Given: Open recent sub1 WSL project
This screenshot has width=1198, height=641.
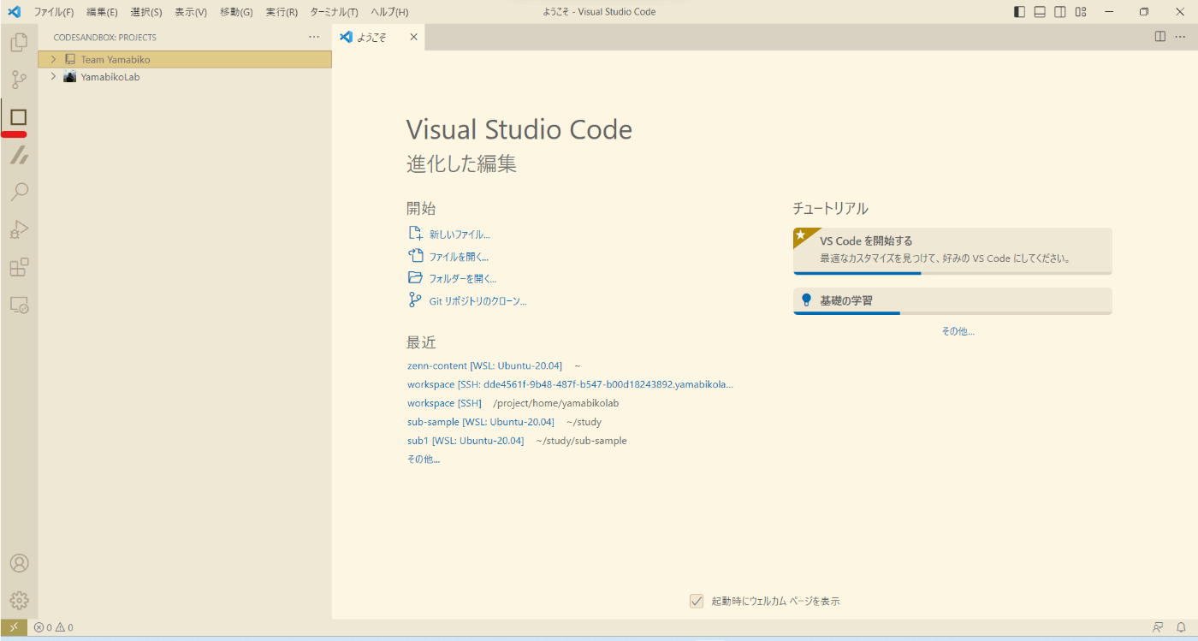Looking at the screenshot, I should click(x=466, y=441).
